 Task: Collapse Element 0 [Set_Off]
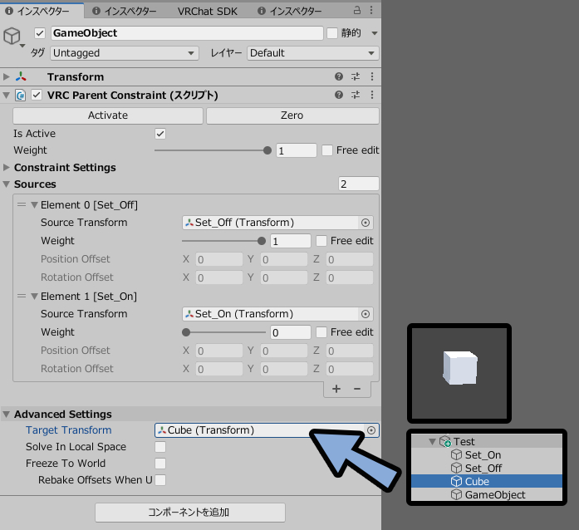coord(34,205)
